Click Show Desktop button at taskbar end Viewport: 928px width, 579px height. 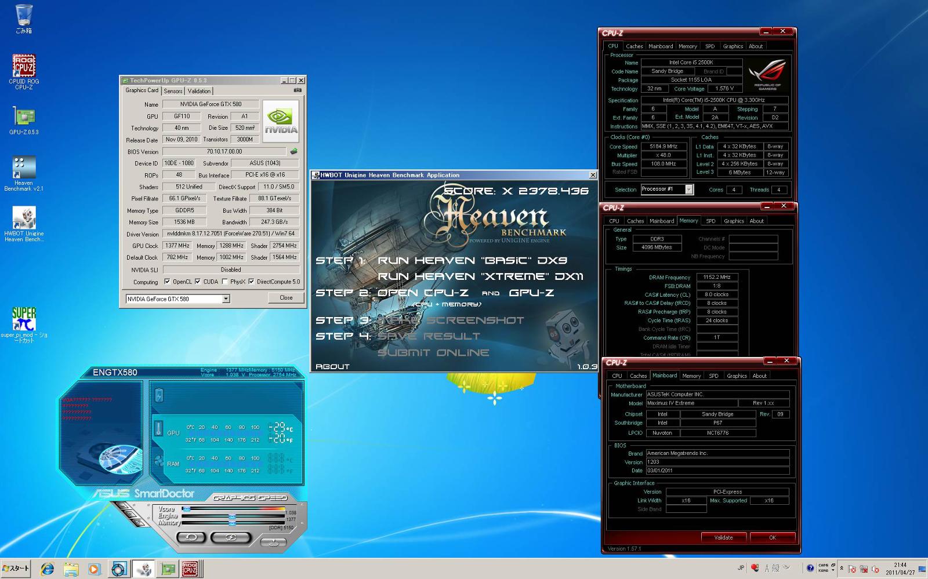[x=922, y=569]
